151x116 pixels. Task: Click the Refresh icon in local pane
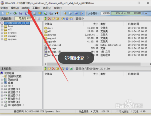[71, 69]
